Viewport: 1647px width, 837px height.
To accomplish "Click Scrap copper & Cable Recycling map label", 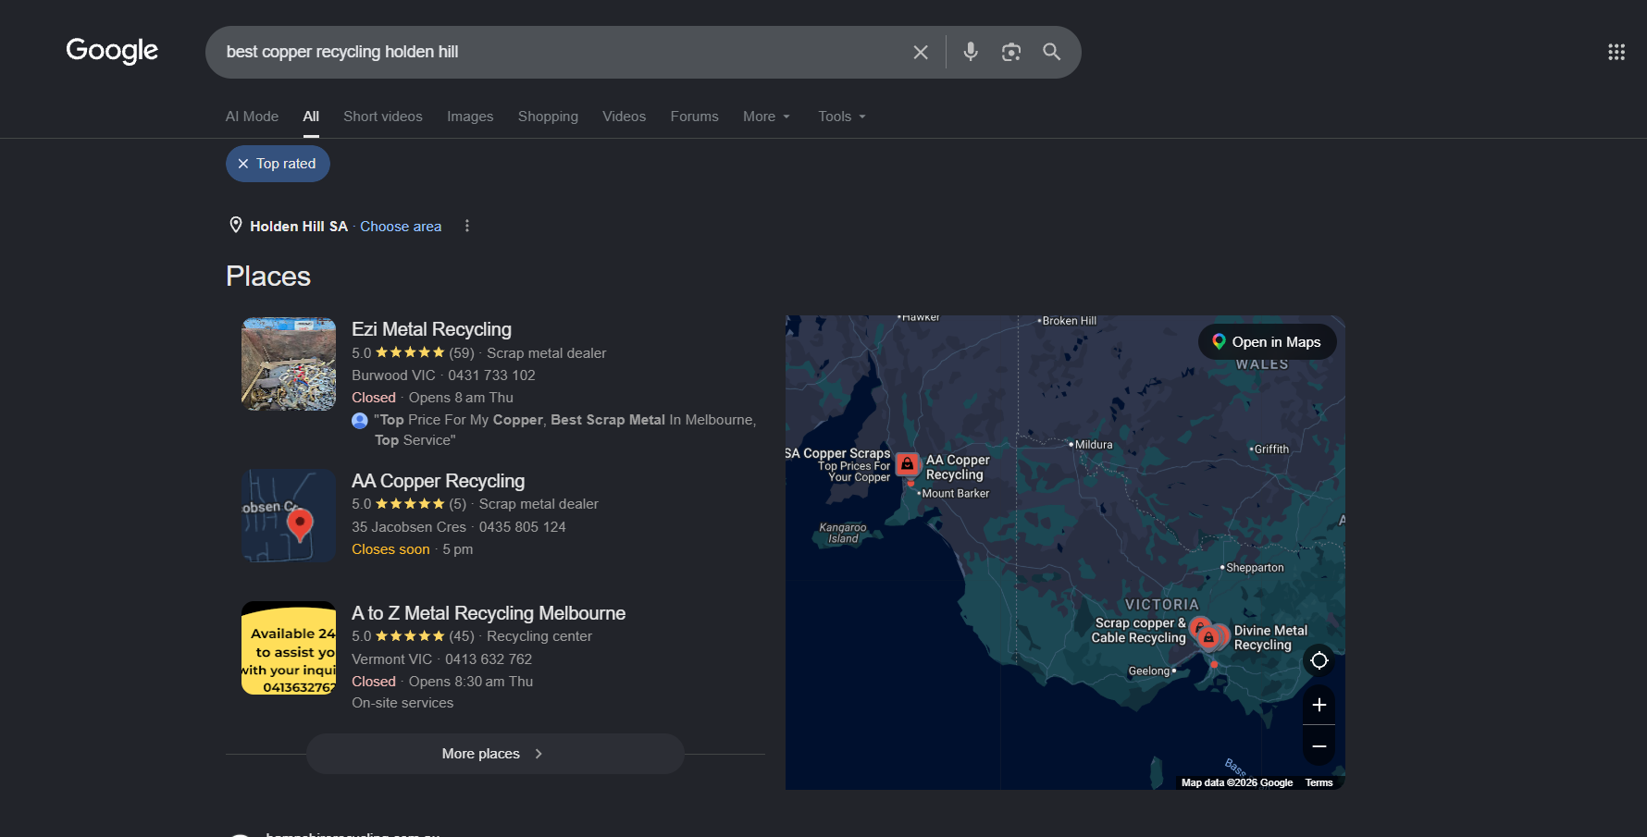I will point(1139,631).
